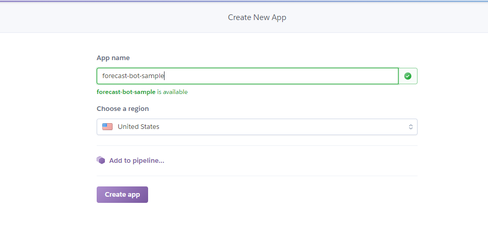
Task: Click the Create New App heading
Action: click(x=257, y=17)
